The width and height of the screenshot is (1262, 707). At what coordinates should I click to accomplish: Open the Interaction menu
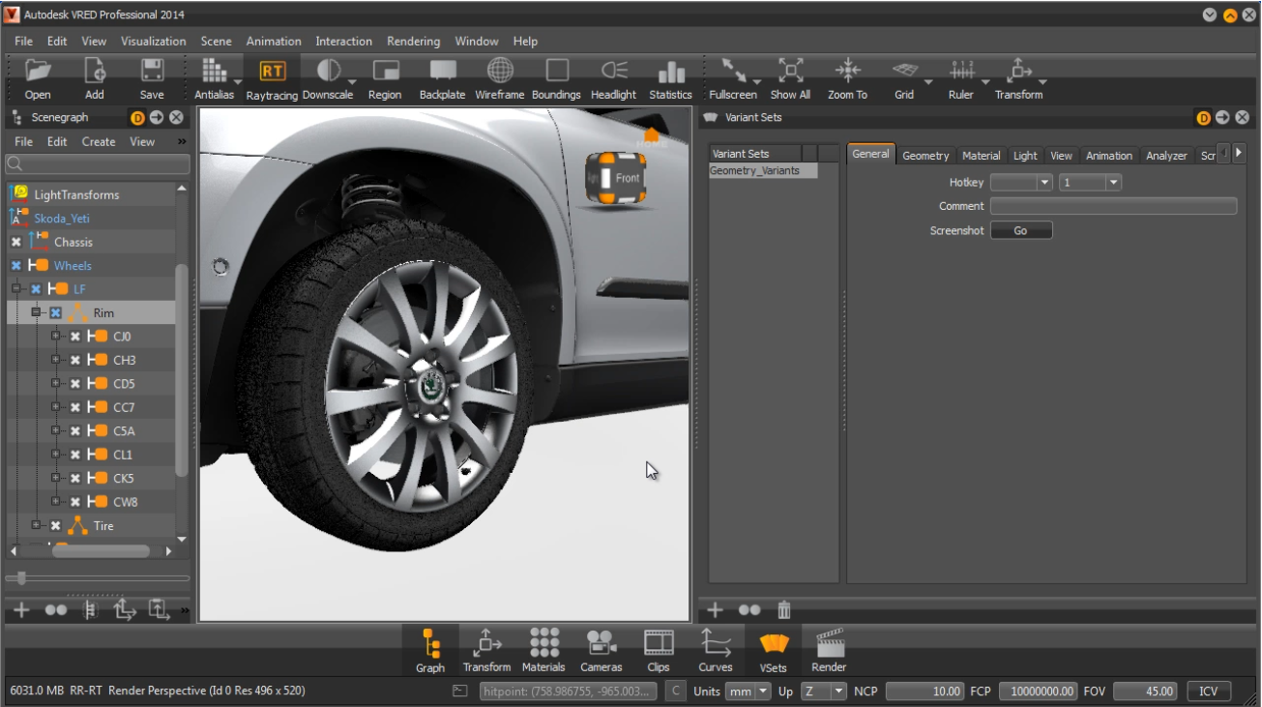click(344, 42)
